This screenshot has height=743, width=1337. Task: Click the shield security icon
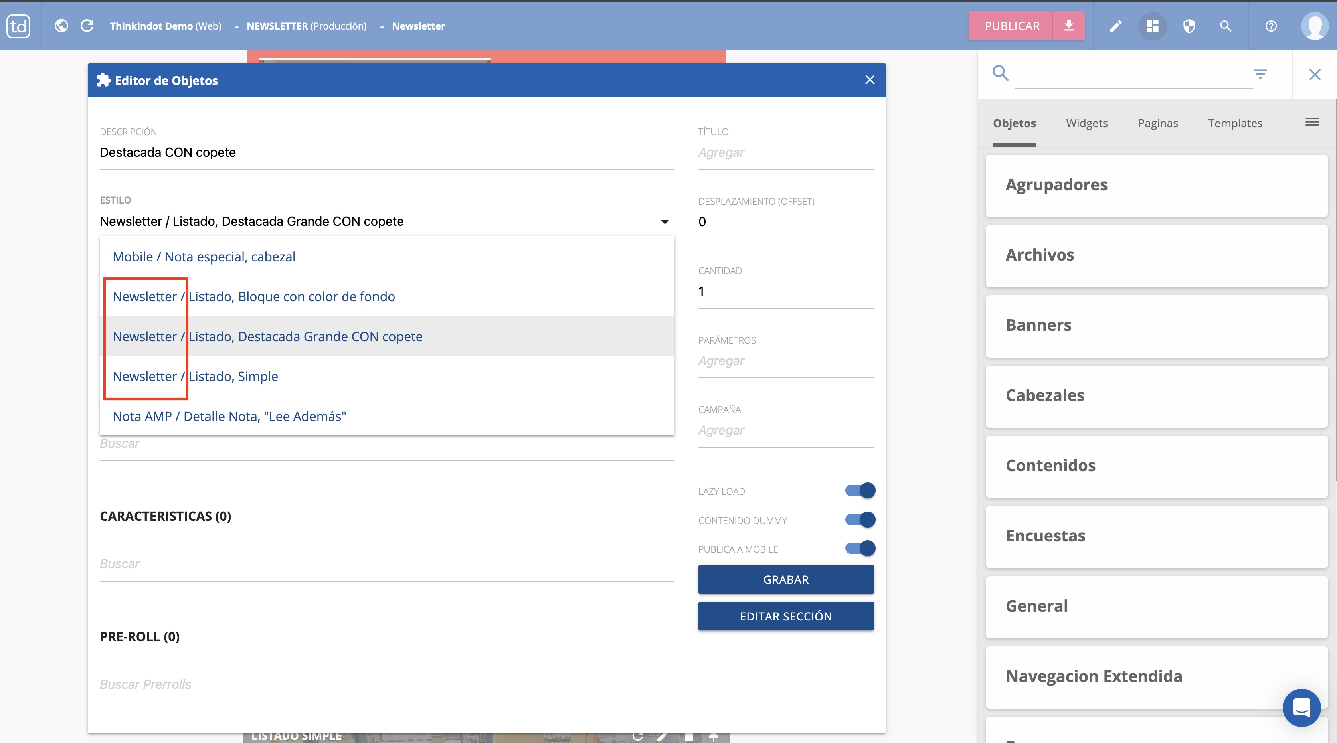pos(1189,26)
